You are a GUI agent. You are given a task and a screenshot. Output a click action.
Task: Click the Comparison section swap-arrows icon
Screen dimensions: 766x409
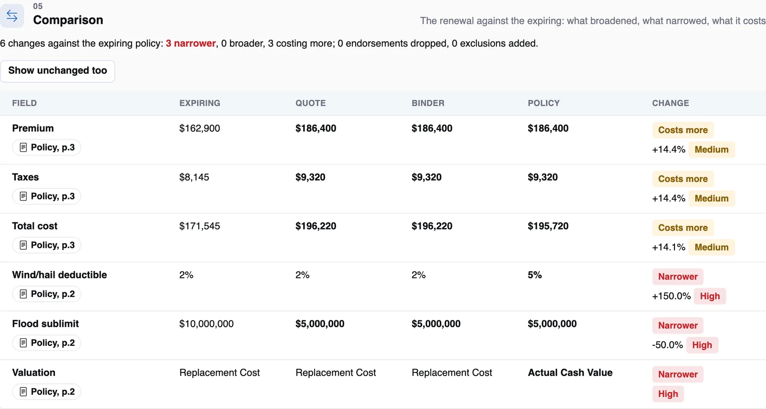(x=12, y=16)
